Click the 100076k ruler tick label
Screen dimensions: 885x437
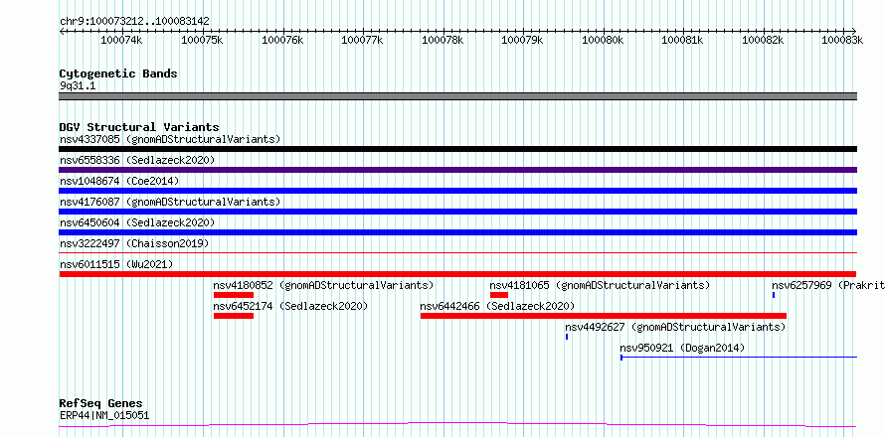coord(282,40)
